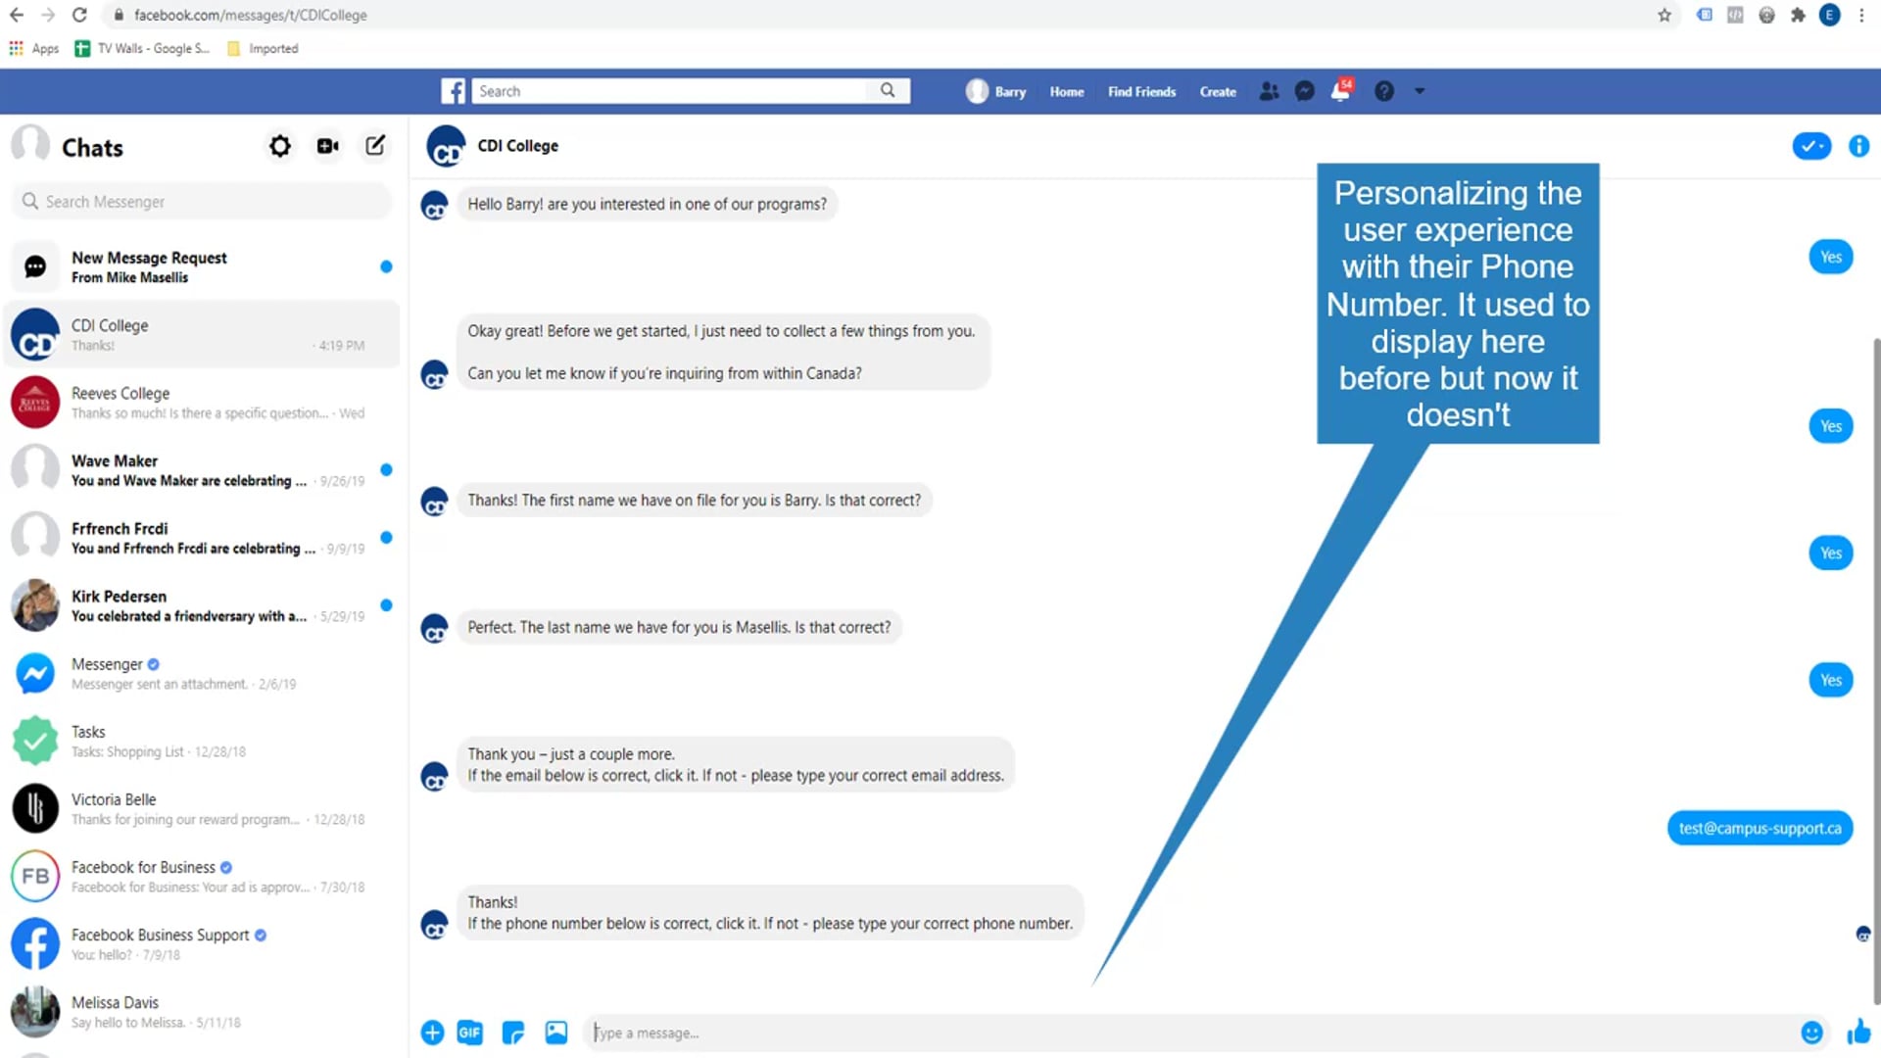Image resolution: width=1881 pixels, height=1058 pixels.
Task: Reload the page
Action: [x=79, y=15]
